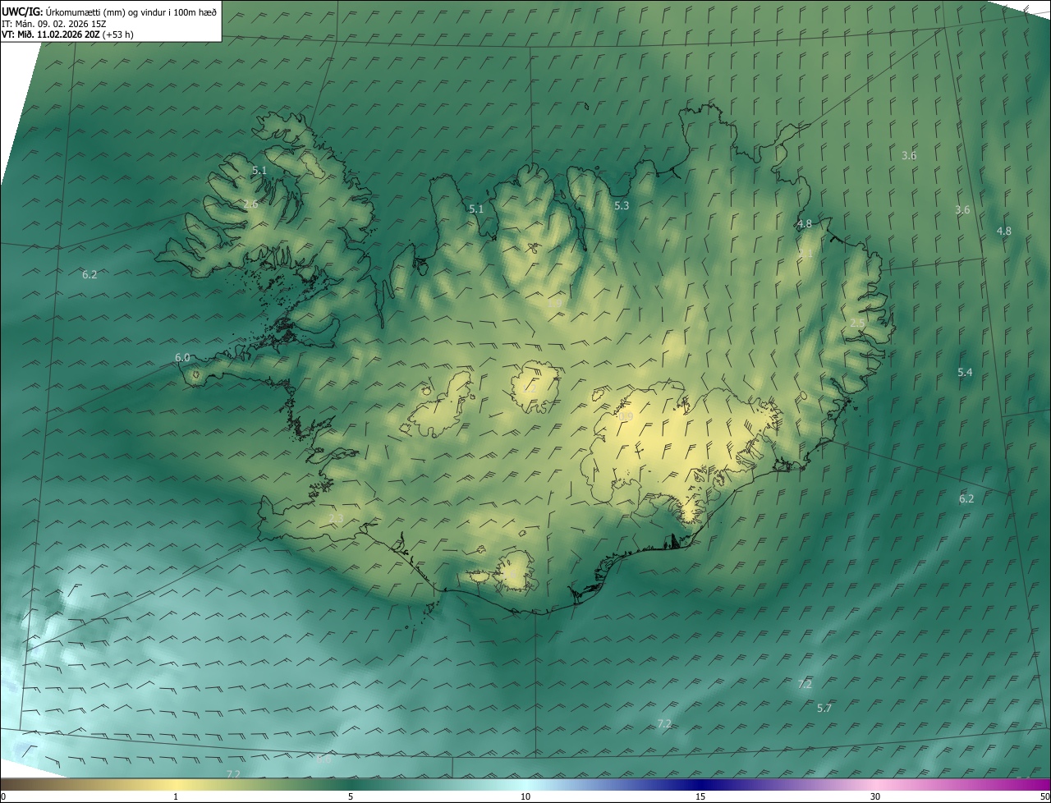Click the 2.3 value on Reykjanes peninsula

click(x=336, y=518)
